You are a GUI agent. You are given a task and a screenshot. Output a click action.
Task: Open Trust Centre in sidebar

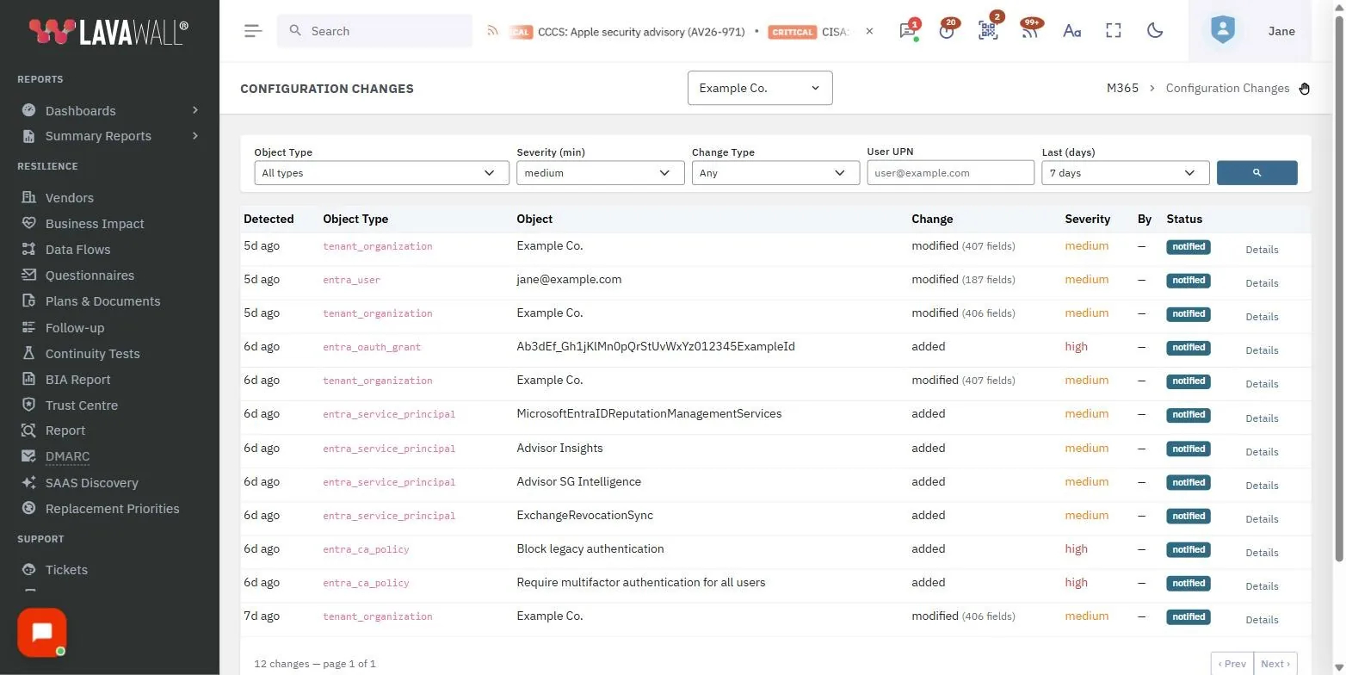pos(82,406)
